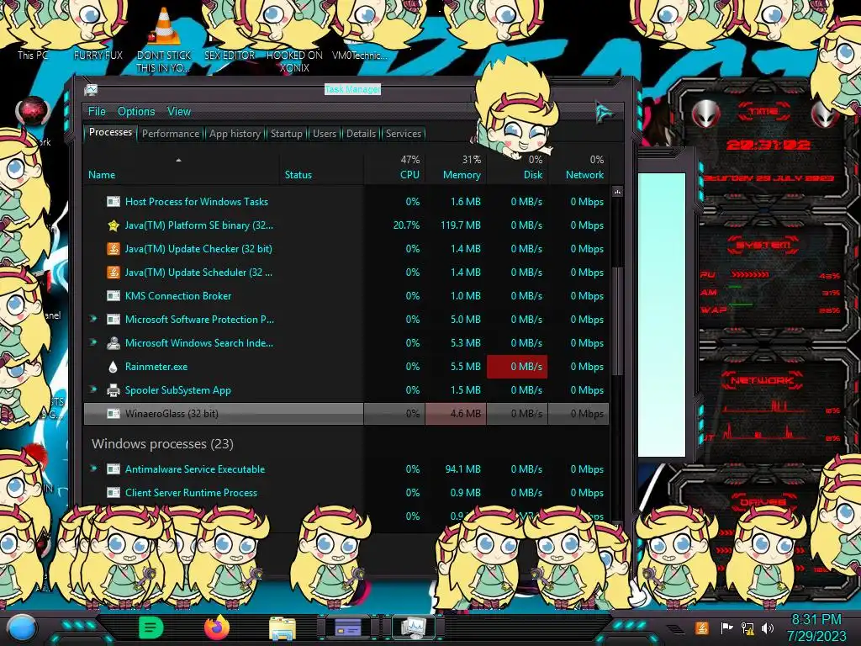The height and width of the screenshot is (646, 861).
Task: Click the WinaeroGlass process icon
Action: [x=114, y=414]
